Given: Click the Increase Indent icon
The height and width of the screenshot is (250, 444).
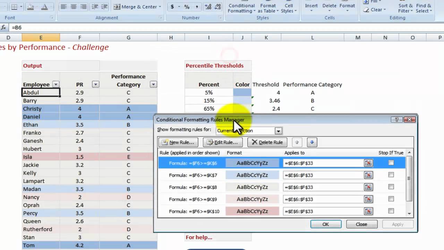Looking at the screenshot, I should click(x=105, y=7).
